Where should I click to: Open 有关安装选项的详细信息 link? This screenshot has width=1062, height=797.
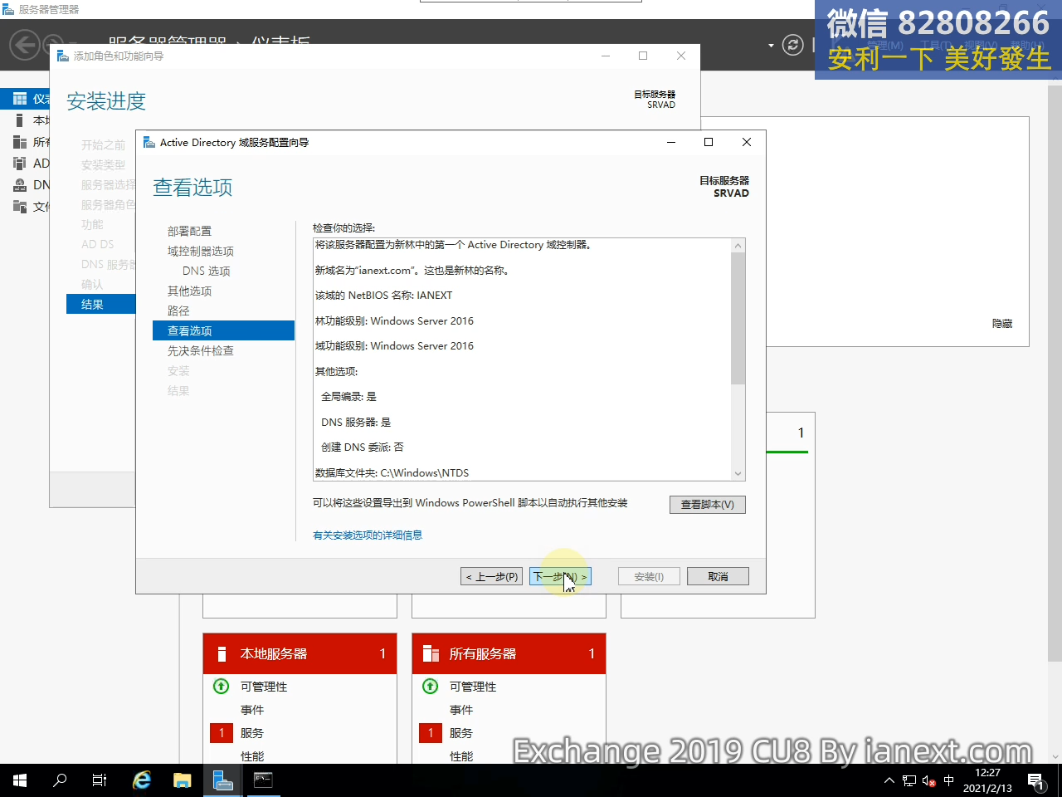[x=368, y=535]
